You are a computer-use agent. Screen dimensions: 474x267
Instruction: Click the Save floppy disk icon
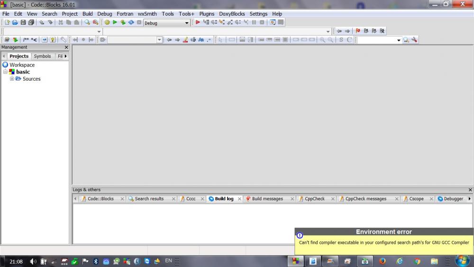click(x=23, y=22)
